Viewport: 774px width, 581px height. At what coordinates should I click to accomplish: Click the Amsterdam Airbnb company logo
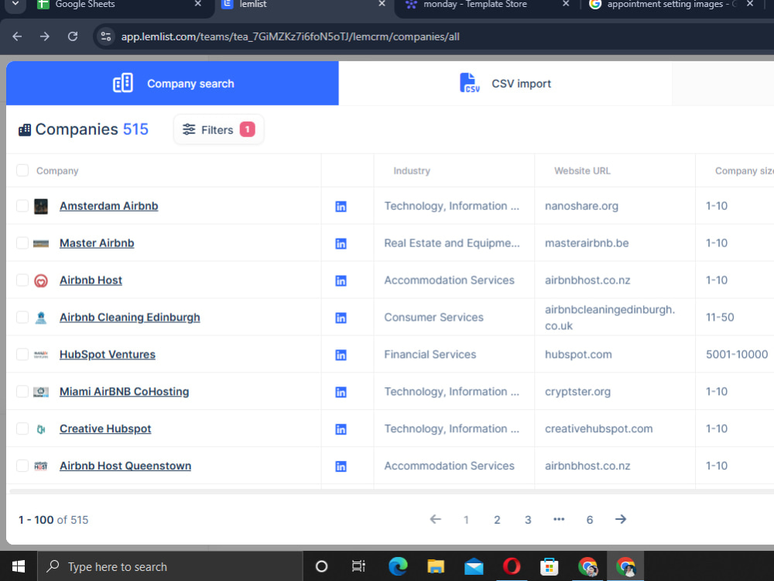[41, 206]
